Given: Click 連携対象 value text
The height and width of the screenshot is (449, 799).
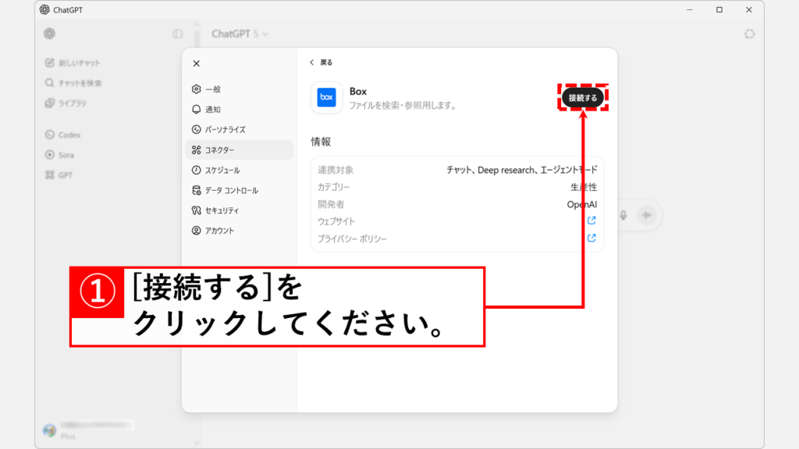Looking at the screenshot, I should coord(522,170).
